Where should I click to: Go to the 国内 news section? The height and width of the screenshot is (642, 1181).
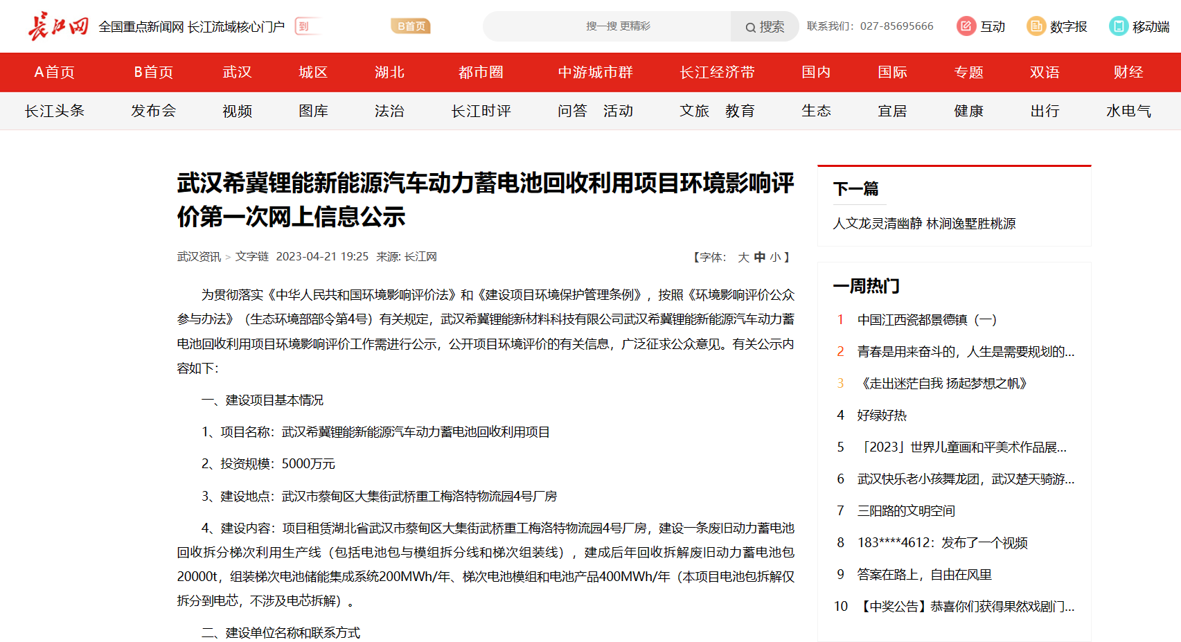(816, 72)
